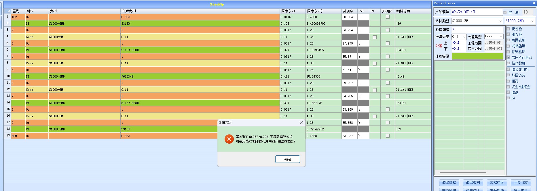Image resolution: width=537 pixels, height=191 pixels.
Task: Click the 数据存盘 button
Action: tap(497, 183)
